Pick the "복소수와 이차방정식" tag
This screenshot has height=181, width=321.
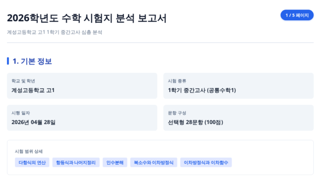pyautogui.click(x=153, y=163)
